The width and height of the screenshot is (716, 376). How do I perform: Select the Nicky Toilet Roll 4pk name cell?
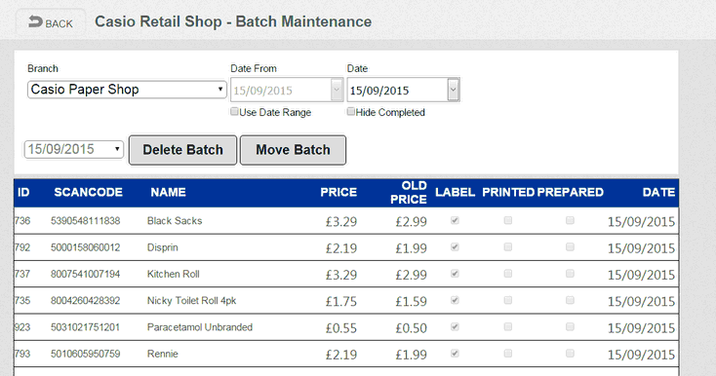[x=191, y=301]
